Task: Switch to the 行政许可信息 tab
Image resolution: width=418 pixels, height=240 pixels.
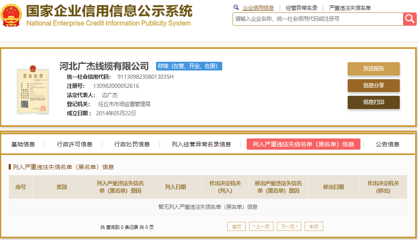Action: point(74,144)
